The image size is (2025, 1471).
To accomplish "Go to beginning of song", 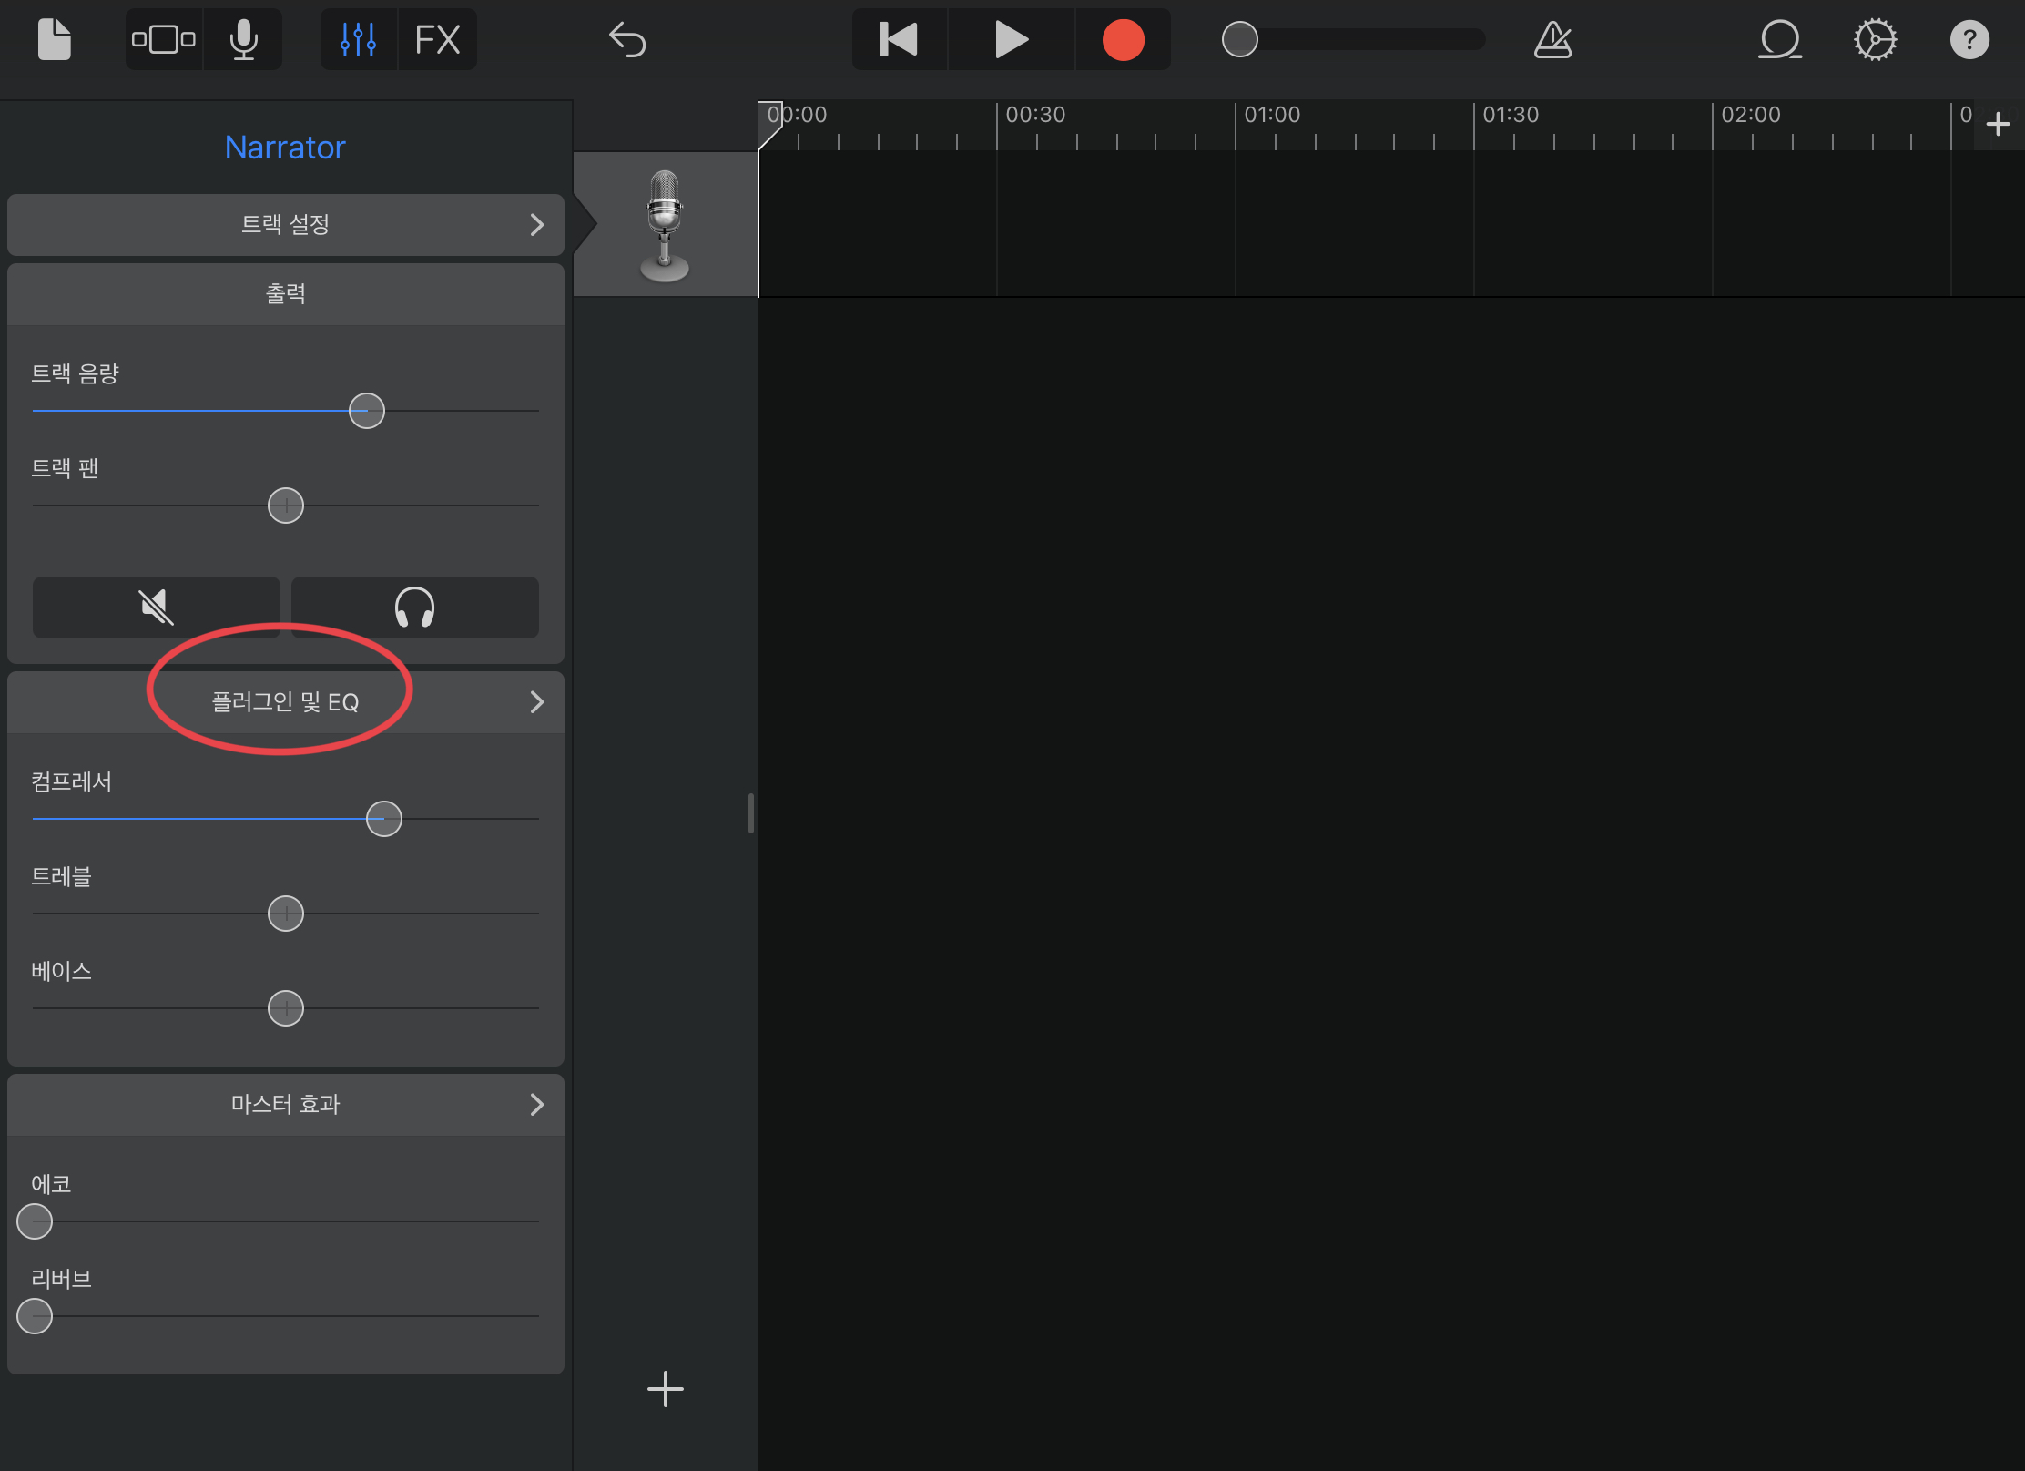I will (899, 40).
